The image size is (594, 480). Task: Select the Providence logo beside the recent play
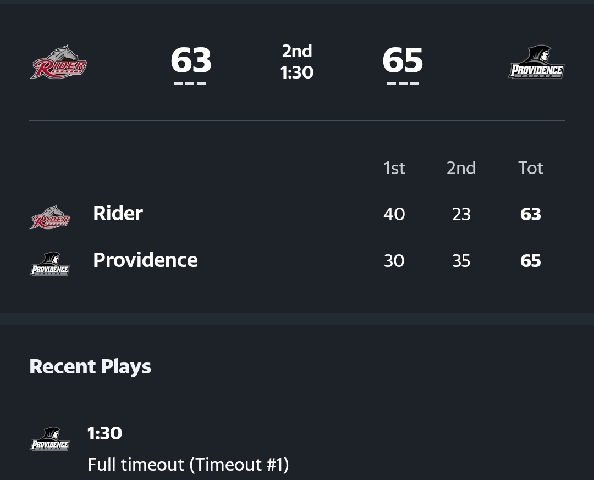click(x=50, y=439)
